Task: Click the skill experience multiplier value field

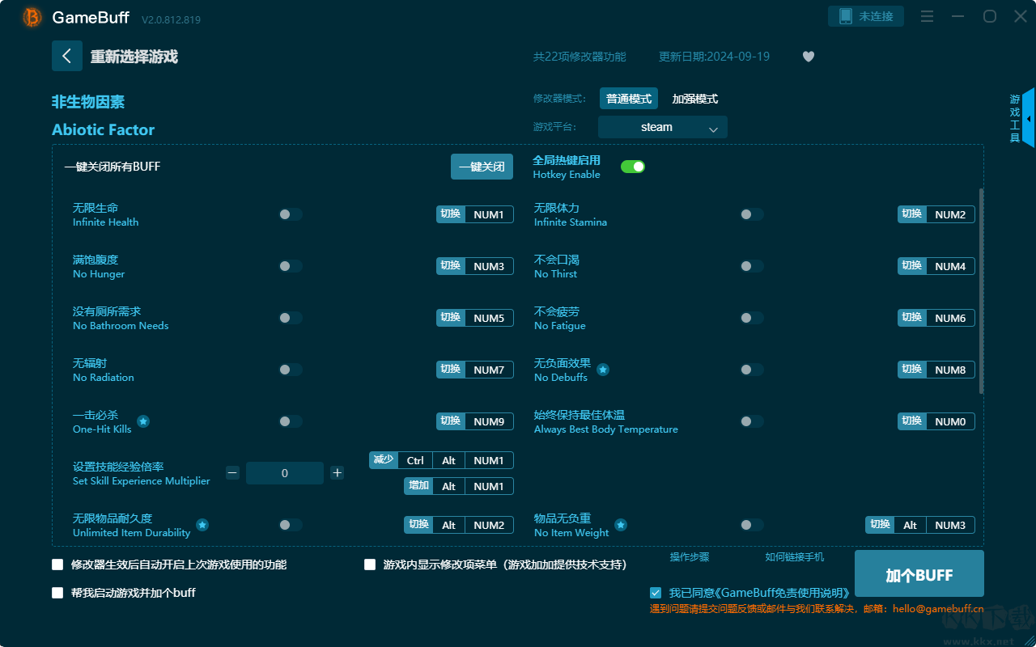Action: (285, 473)
